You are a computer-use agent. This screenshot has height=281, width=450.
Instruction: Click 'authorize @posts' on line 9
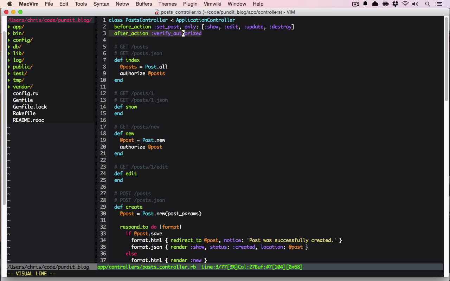[x=142, y=73]
